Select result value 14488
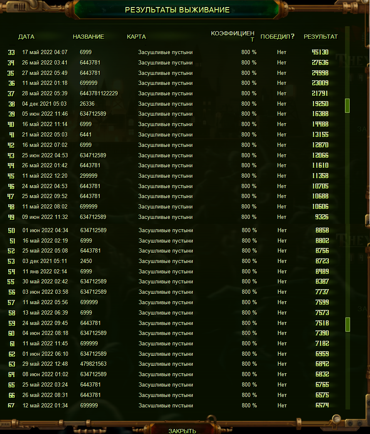 320,124
